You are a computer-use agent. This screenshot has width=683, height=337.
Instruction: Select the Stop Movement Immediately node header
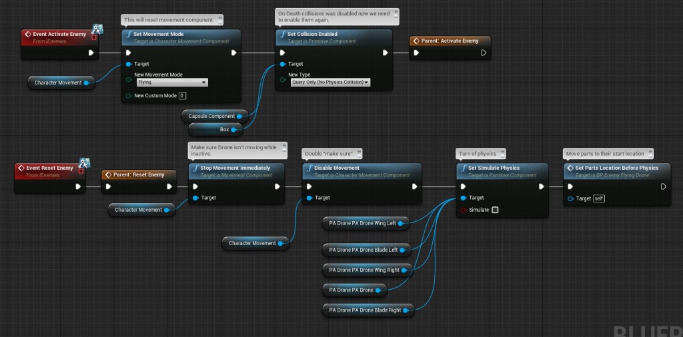pos(237,171)
